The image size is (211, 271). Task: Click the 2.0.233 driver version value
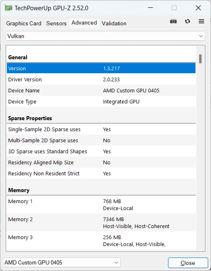(111, 80)
